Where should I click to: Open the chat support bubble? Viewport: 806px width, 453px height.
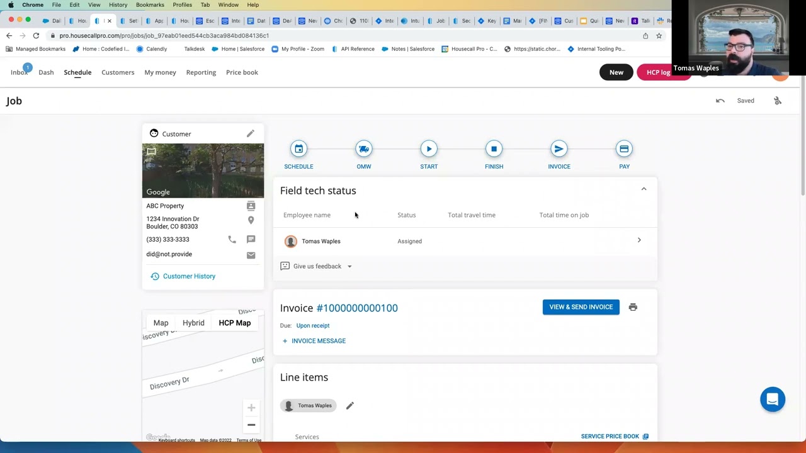[773, 400]
